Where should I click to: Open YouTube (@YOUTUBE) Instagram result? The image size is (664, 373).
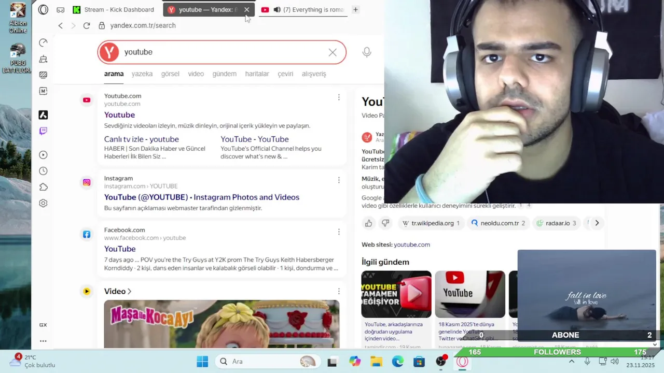[202, 197]
